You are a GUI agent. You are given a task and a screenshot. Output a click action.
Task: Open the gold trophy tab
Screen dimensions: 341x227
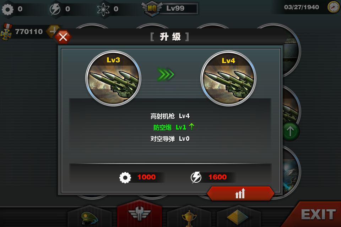click(x=189, y=217)
